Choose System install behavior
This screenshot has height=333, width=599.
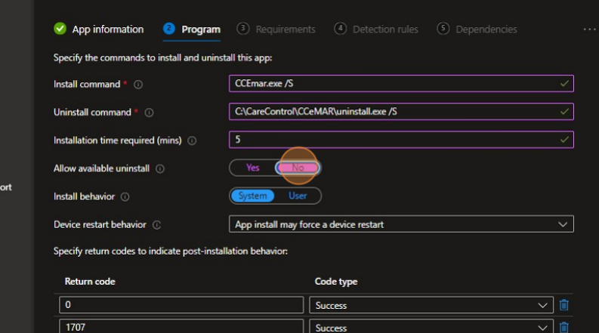(x=252, y=196)
